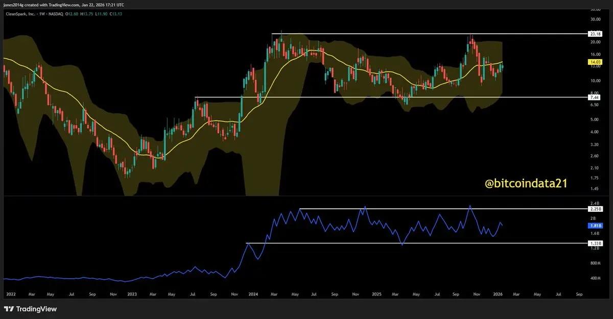Click the 10.00 price axis tick
The height and width of the screenshot is (319, 613).
point(595,81)
